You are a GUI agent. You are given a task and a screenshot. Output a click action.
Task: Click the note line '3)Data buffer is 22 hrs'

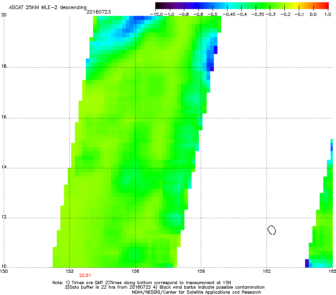164,287
